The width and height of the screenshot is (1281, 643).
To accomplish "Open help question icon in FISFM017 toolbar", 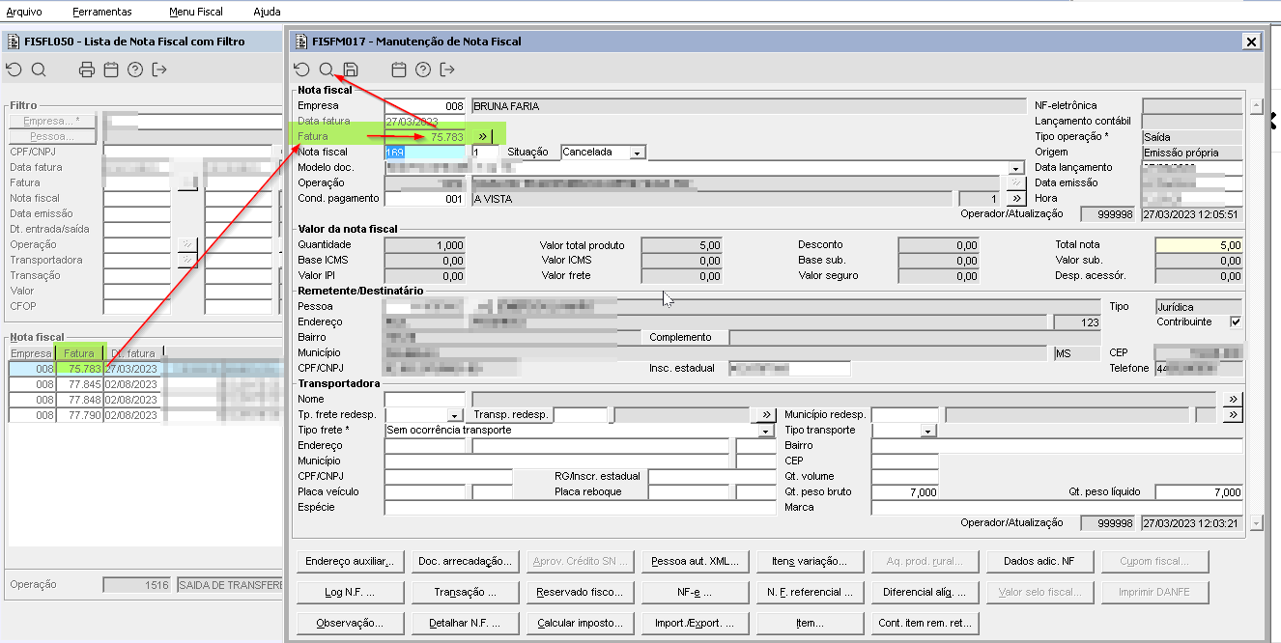I will [x=422, y=70].
